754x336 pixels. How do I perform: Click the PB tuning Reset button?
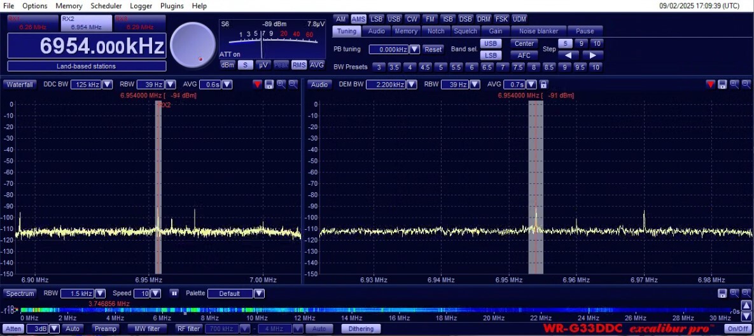pos(433,50)
